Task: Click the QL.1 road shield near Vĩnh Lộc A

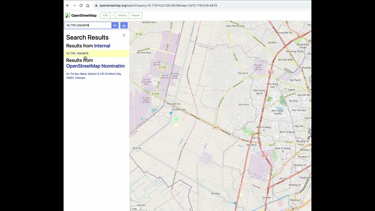Action: [271, 72]
